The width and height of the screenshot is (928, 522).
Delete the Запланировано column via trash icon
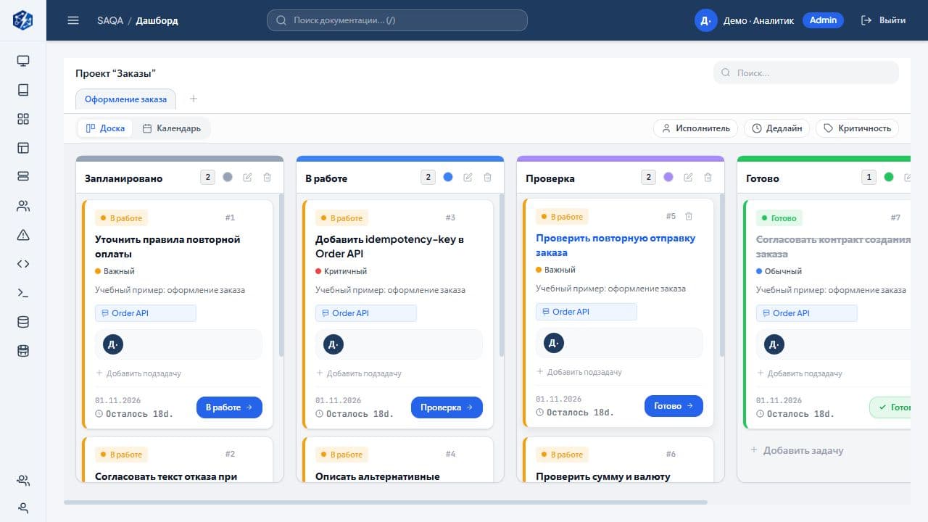268,177
